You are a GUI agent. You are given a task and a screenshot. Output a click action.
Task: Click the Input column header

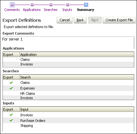(77, 109)
